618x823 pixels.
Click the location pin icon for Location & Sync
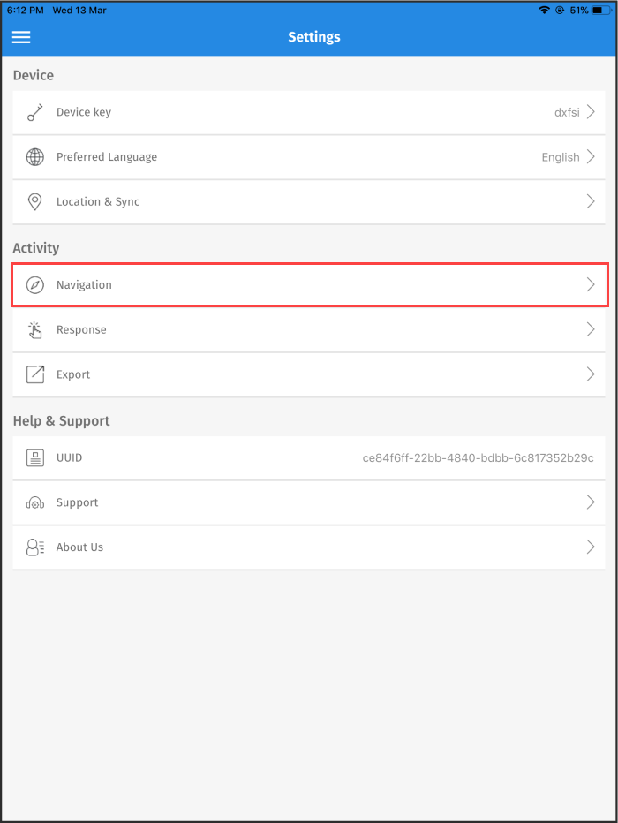point(34,201)
